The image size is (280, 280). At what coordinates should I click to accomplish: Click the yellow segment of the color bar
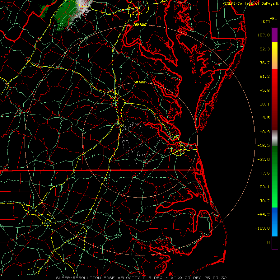(x=275, y=55)
